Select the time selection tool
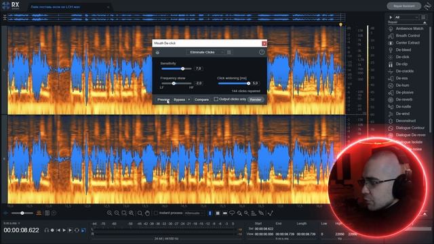The image size is (434, 244). pyautogui.click(x=210, y=213)
